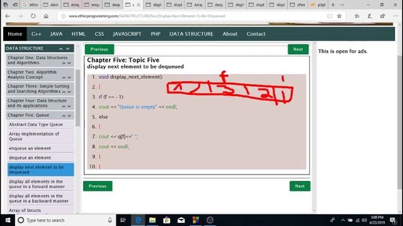Collapse the DATA STRUCTURE sidebar up arrow
The width and height of the screenshot is (403, 226).
coord(61,48)
